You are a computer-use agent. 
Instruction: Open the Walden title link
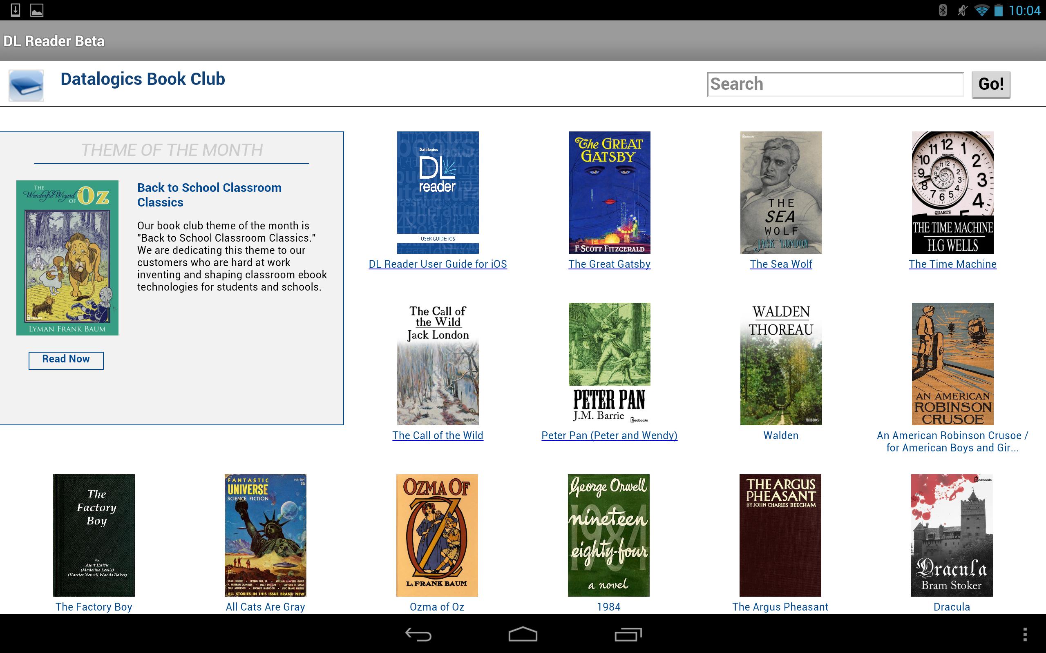(x=781, y=435)
